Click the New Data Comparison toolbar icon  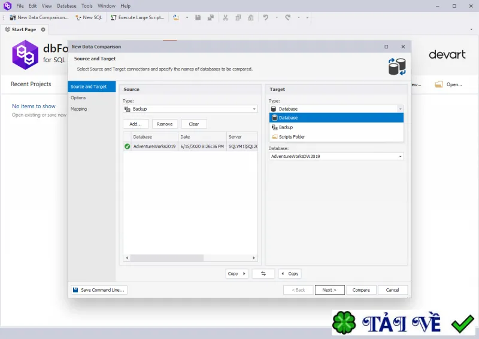tap(13, 18)
